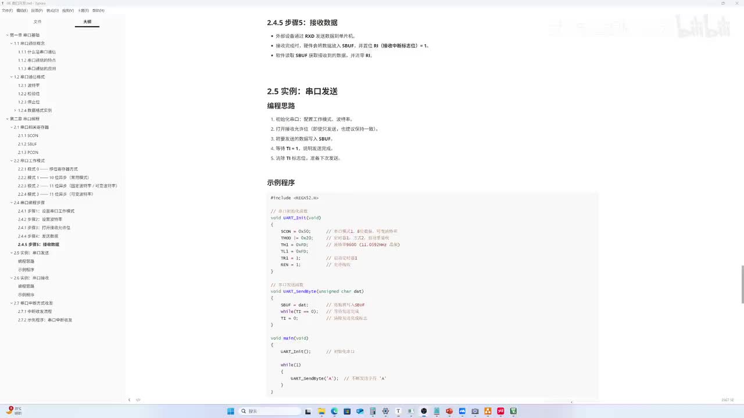The width and height of the screenshot is (744, 418).
Task: Go to 1.2.1 波特率 in outline
Action: [29, 85]
